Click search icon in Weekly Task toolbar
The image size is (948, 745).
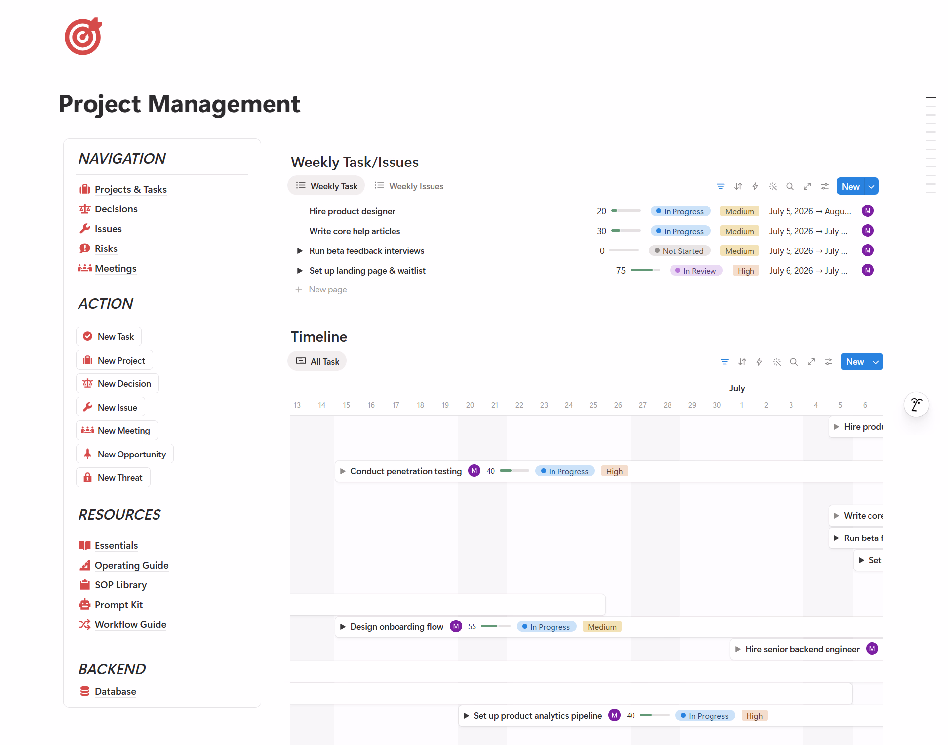tap(790, 186)
